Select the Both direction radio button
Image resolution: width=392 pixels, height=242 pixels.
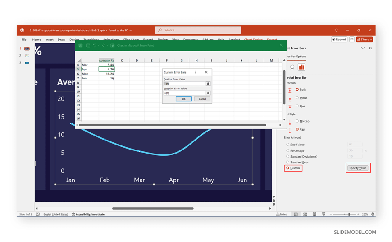(297, 89)
